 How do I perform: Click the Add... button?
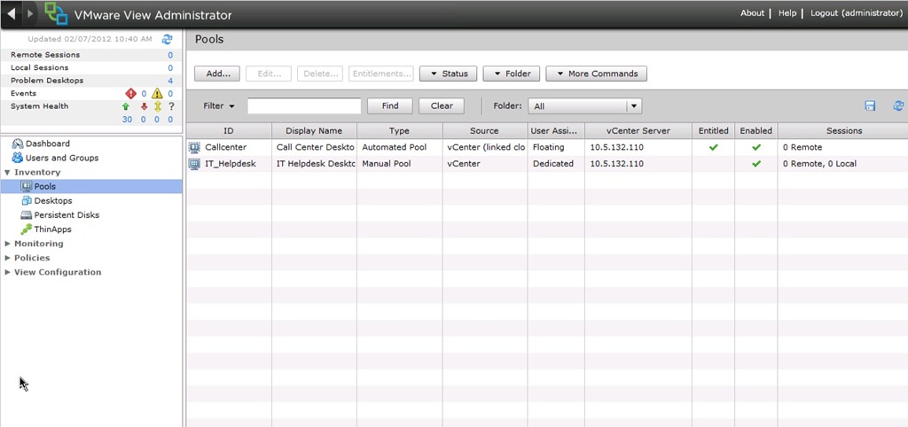(x=217, y=74)
